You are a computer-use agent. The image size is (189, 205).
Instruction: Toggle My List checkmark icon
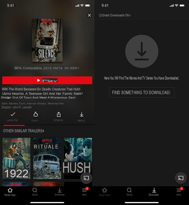[x=13, y=114]
